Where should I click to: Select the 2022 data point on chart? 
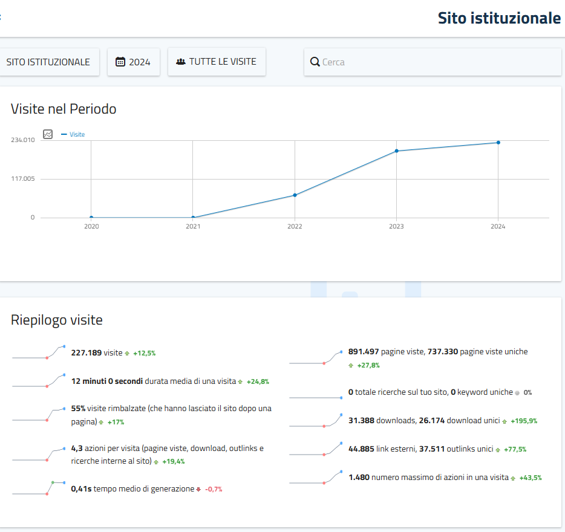click(x=295, y=195)
